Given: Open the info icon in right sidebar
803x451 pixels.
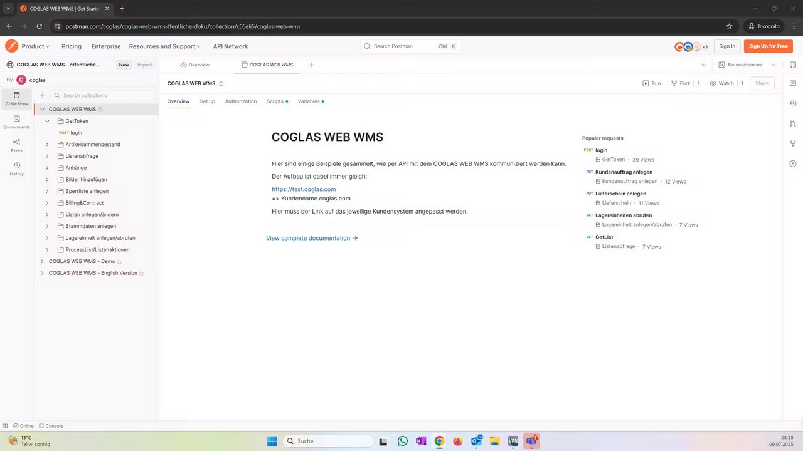Looking at the screenshot, I should (x=793, y=163).
